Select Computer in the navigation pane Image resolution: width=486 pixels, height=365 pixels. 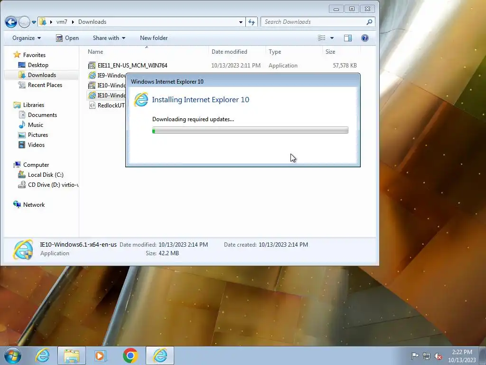[x=31, y=165]
